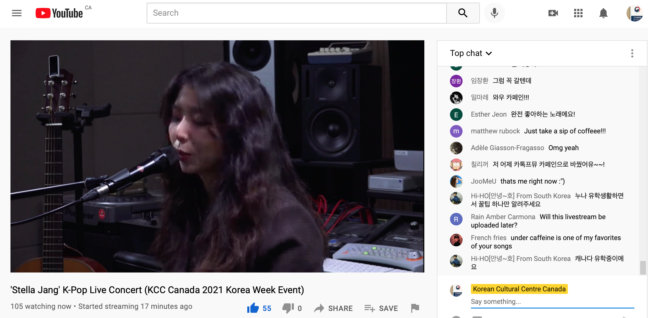Go to YouTube home via logo
This screenshot has height=318, width=648.
(x=59, y=13)
